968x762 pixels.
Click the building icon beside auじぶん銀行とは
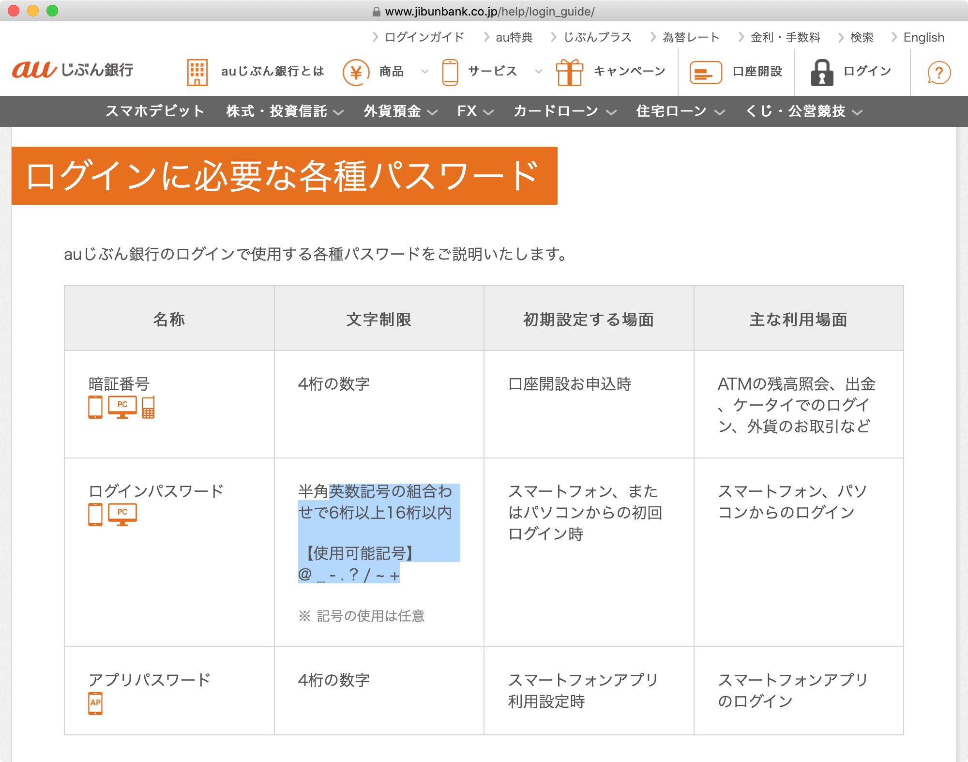[x=197, y=72]
